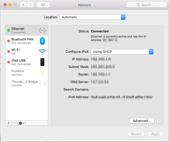The width and height of the screenshot is (169, 142).
Task: Click the Revert button
Action: 136,134
